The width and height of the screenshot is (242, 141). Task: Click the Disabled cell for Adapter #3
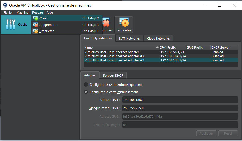[x=217, y=60]
